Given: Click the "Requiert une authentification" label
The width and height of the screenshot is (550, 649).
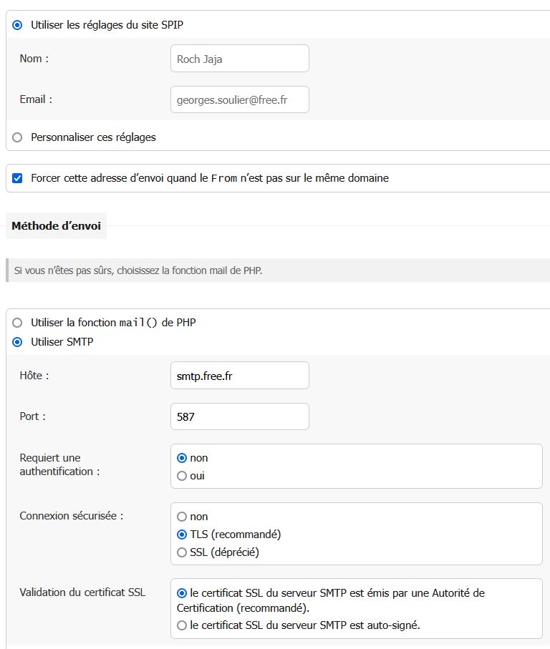Looking at the screenshot, I should (x=59, y=464).
